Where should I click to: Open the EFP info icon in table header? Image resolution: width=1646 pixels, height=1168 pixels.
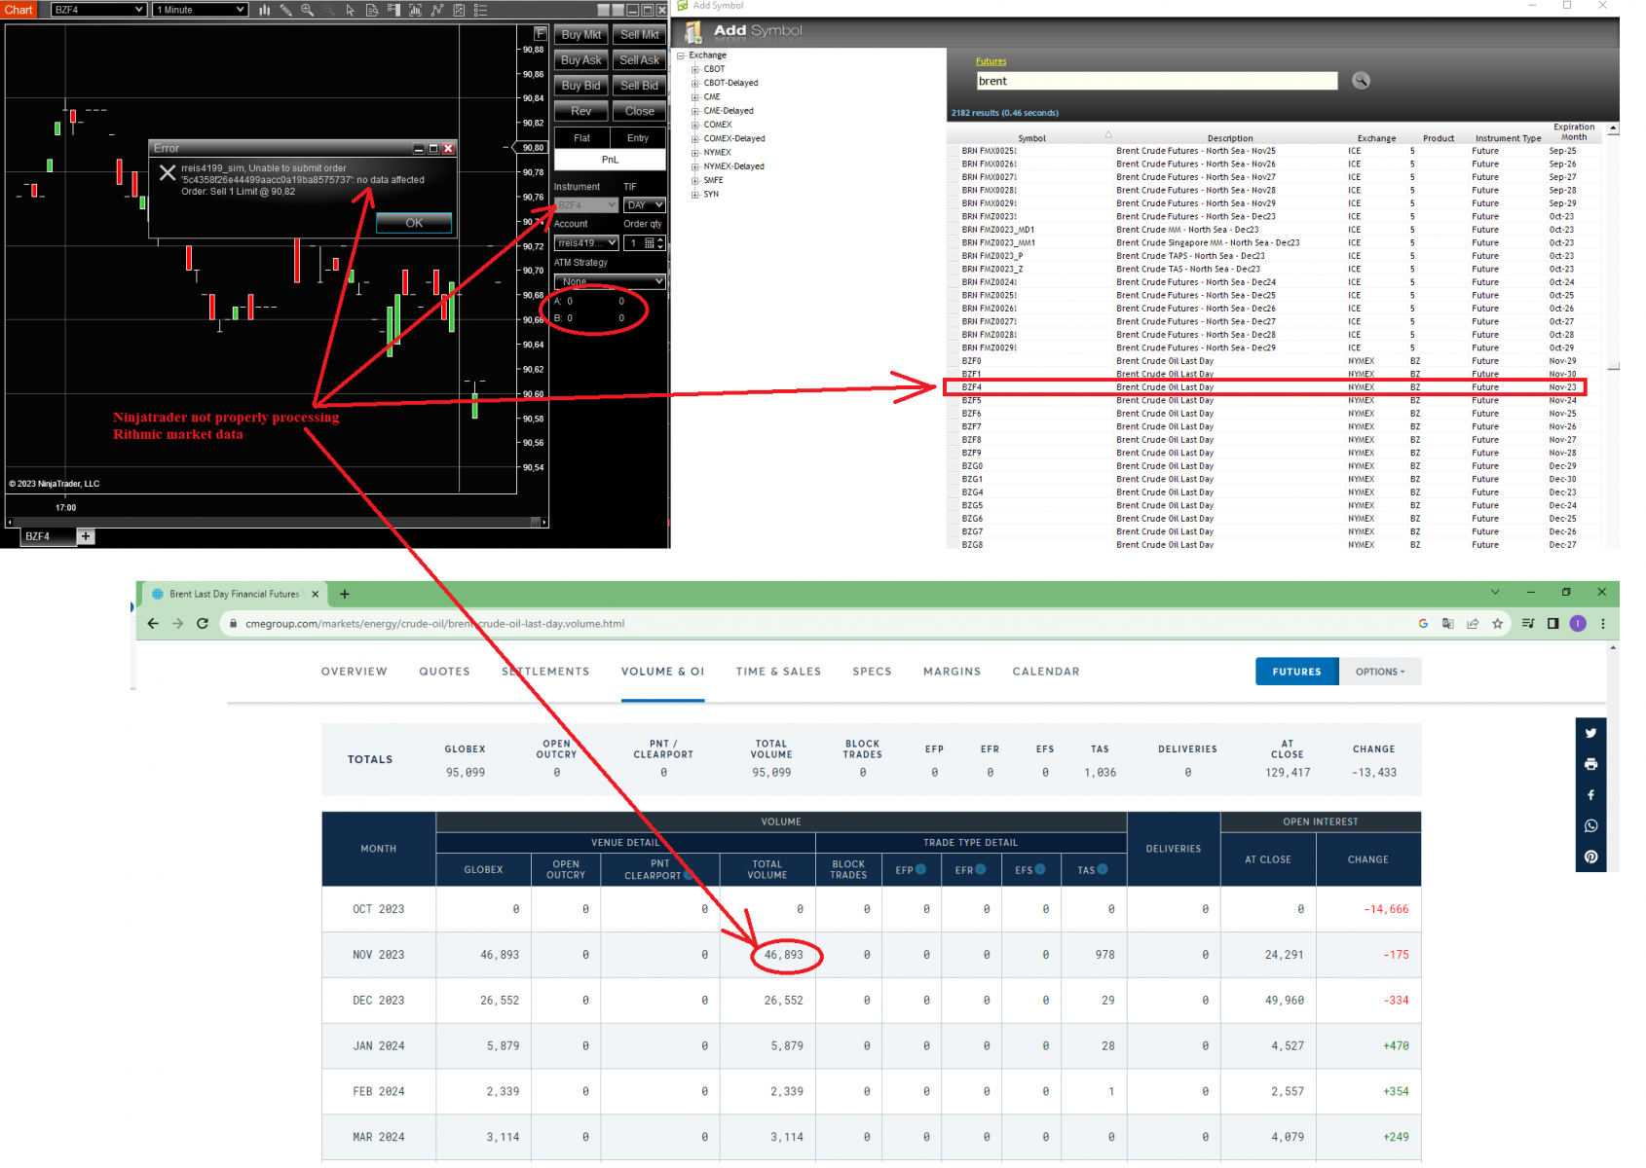coord(920,869)
